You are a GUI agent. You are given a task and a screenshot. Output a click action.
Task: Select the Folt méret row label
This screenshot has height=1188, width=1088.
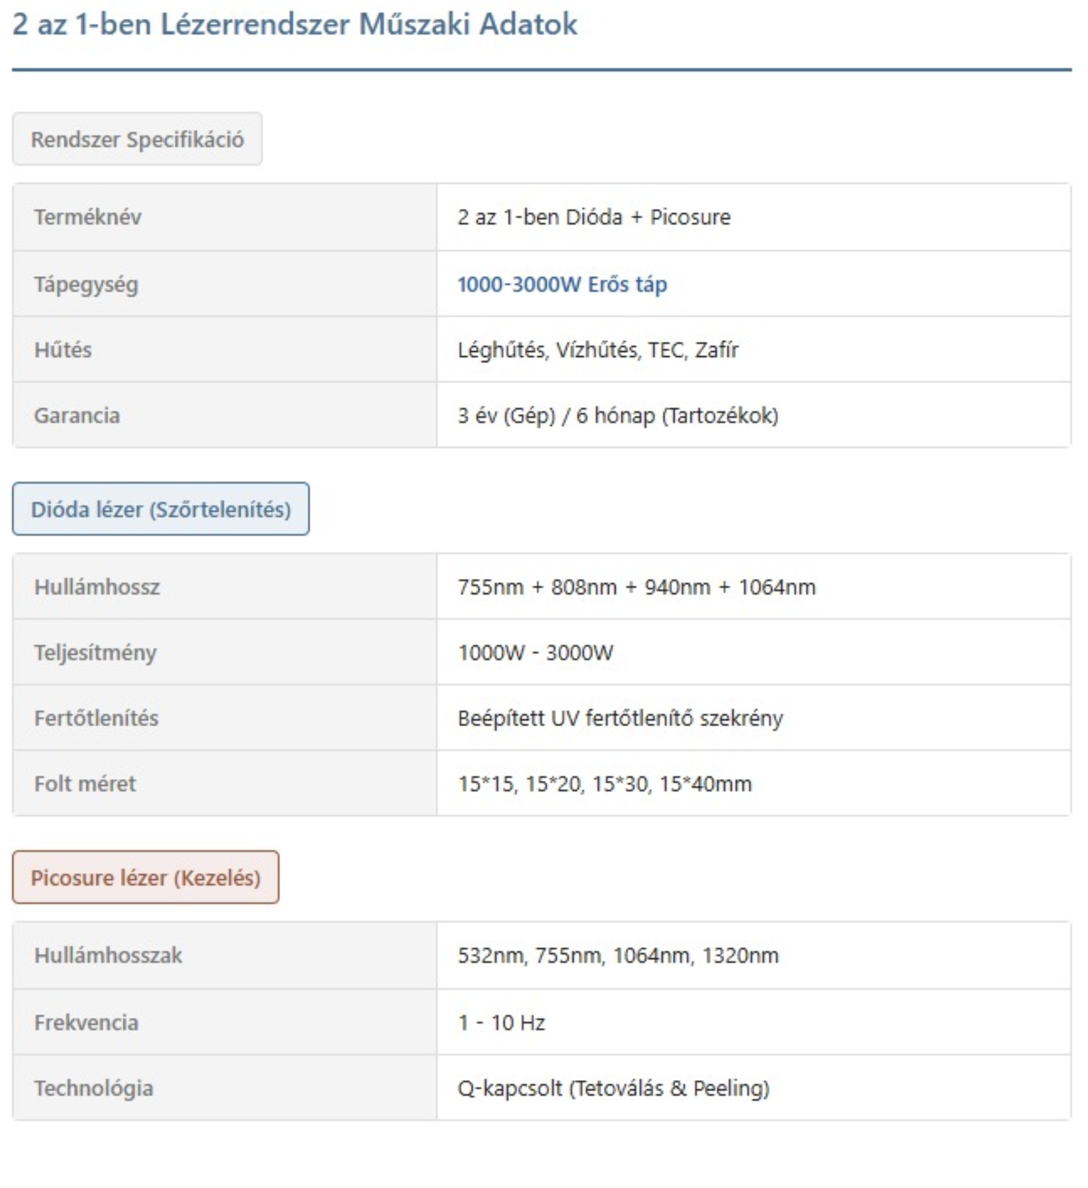click(225, 783)
